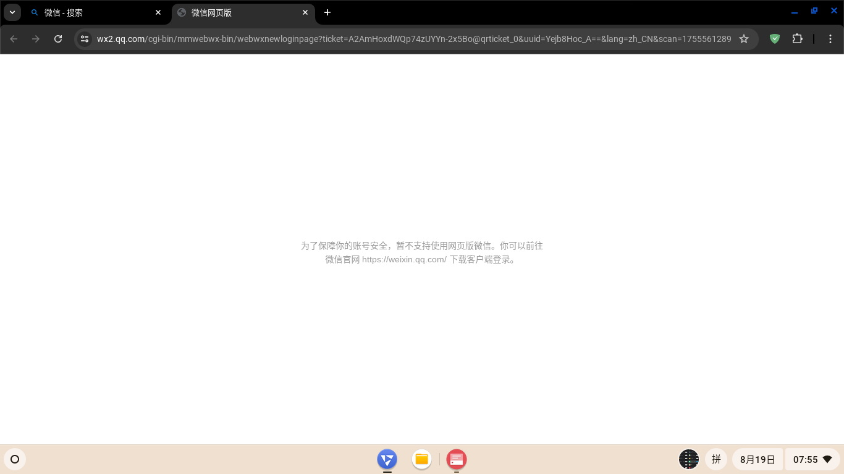Open the launcher circle button
Viewport: 844px width, 474px height.
(15, 459)
